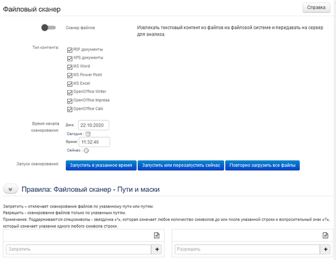This screenshot has width=336, height=260.
Task: Uncheck PDF документы checkbox
Action: 69,50
